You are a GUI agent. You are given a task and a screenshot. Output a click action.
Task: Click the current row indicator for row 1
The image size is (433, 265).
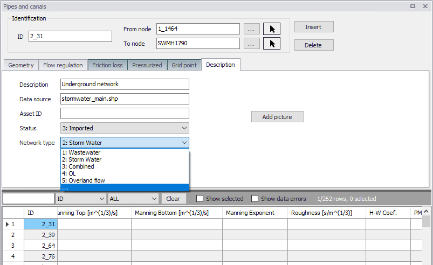pyautogui.click(x=8, y=224)
